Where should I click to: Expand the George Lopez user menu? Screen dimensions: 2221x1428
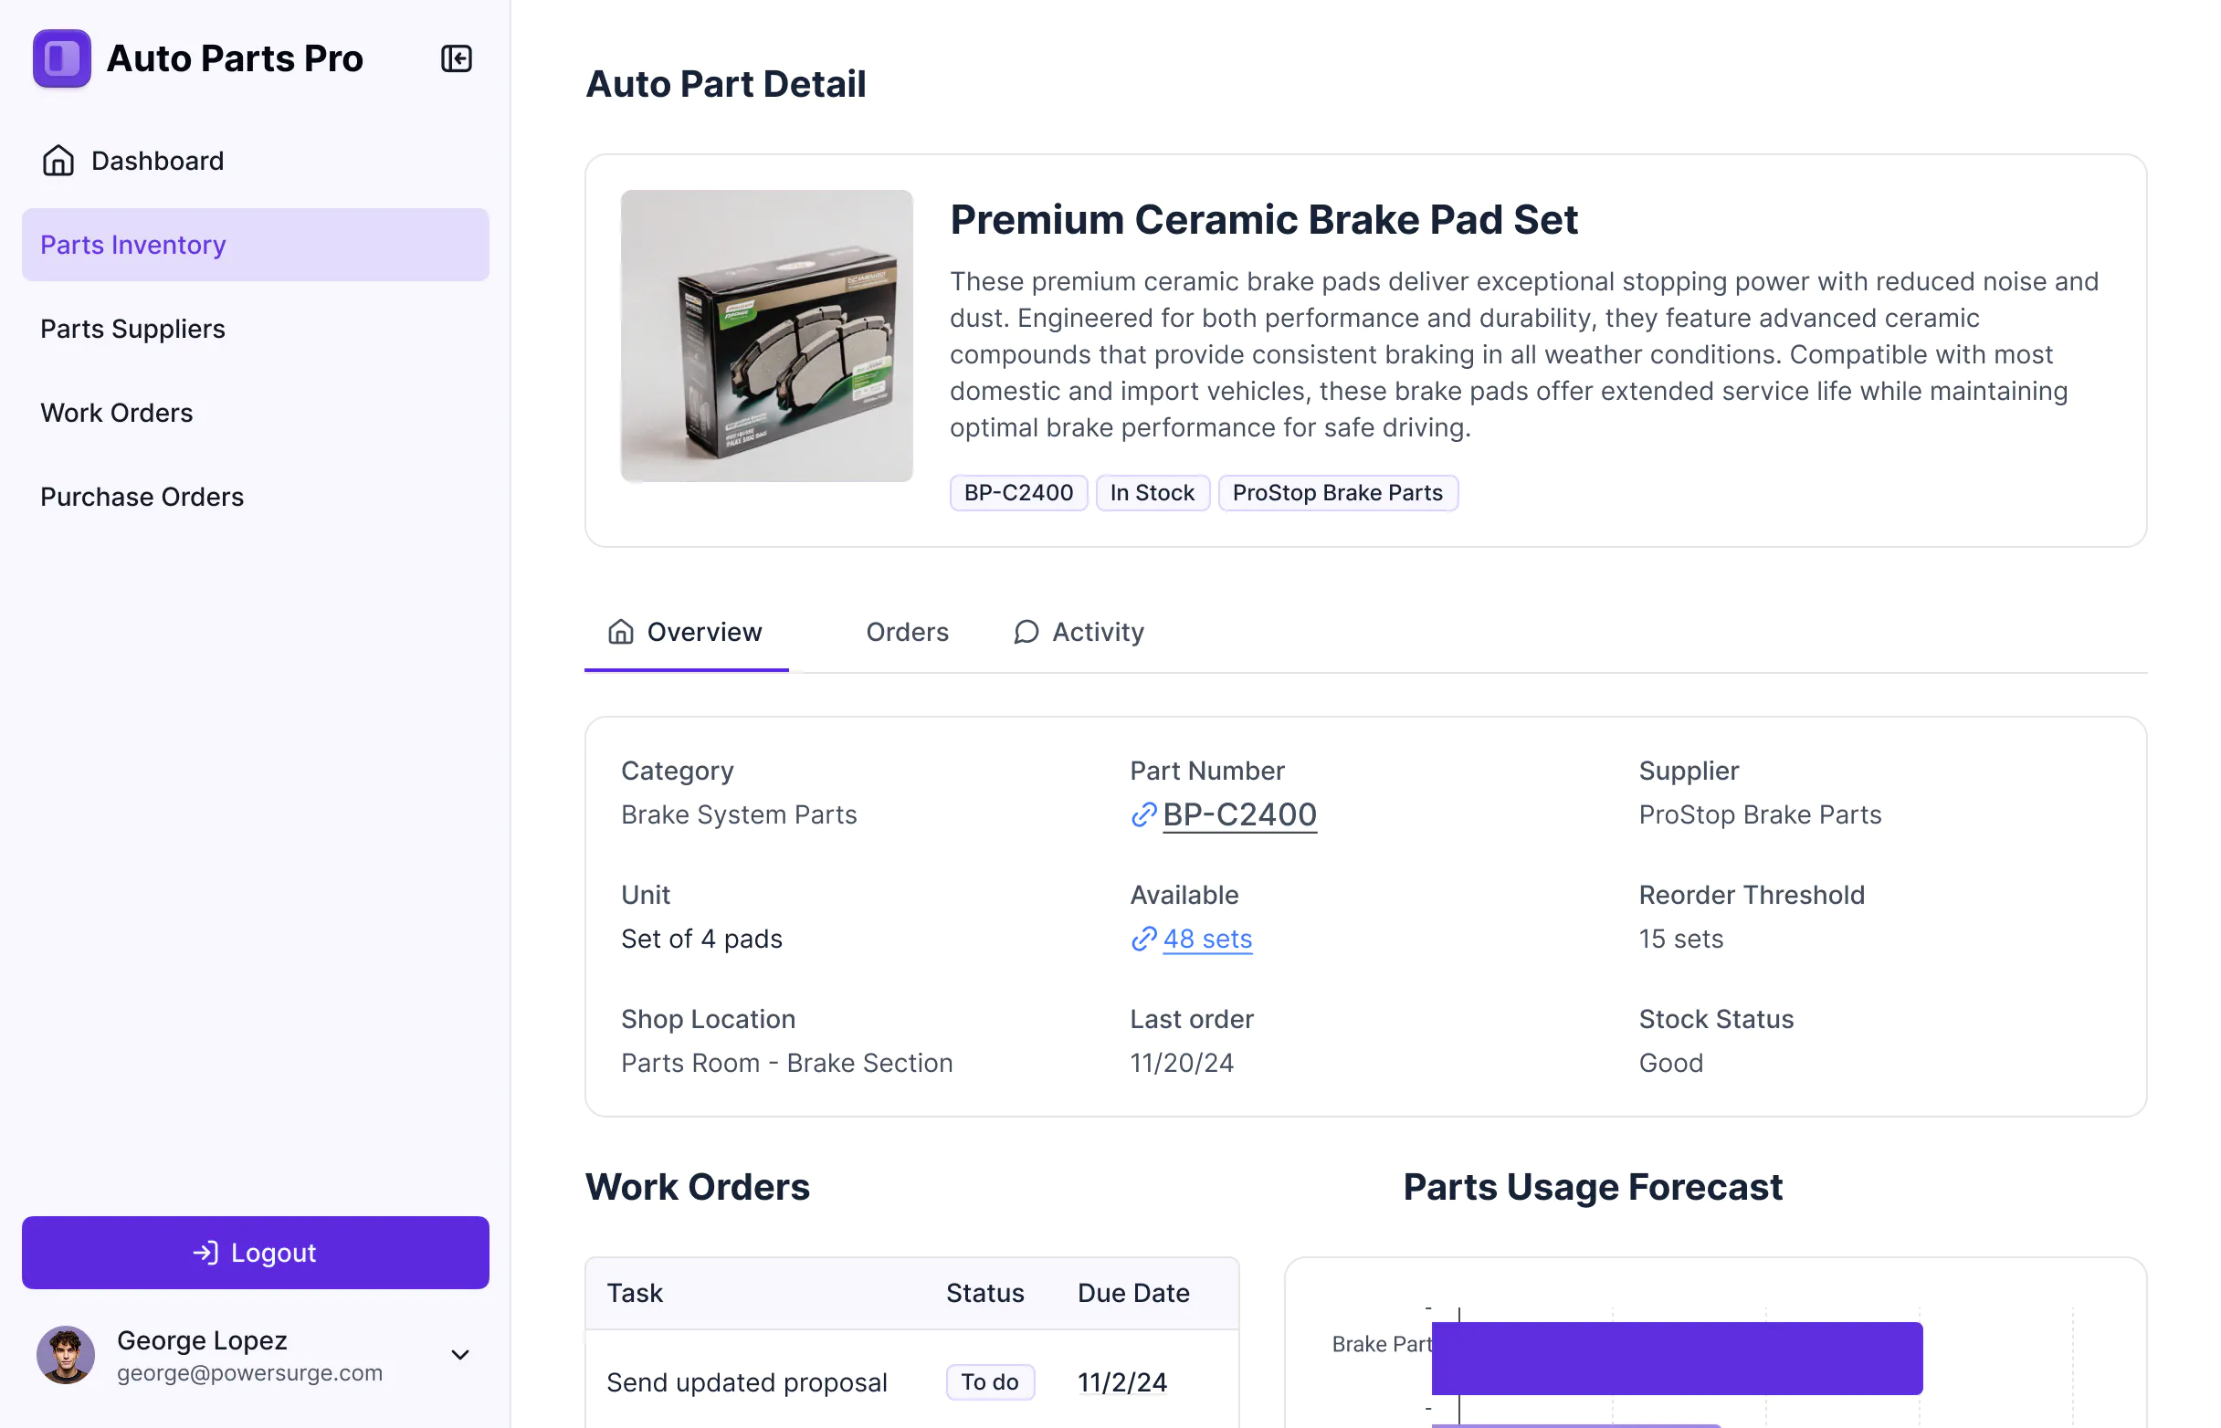(x=460, y=1354)
